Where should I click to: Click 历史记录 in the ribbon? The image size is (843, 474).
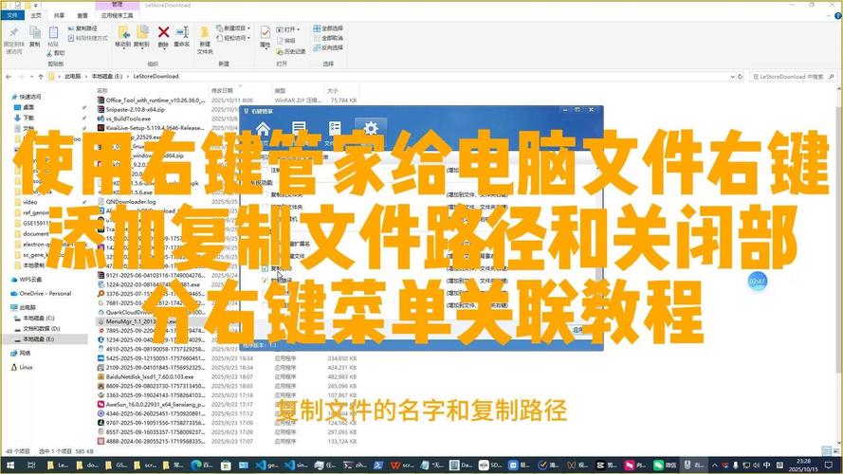coord(291,51)
